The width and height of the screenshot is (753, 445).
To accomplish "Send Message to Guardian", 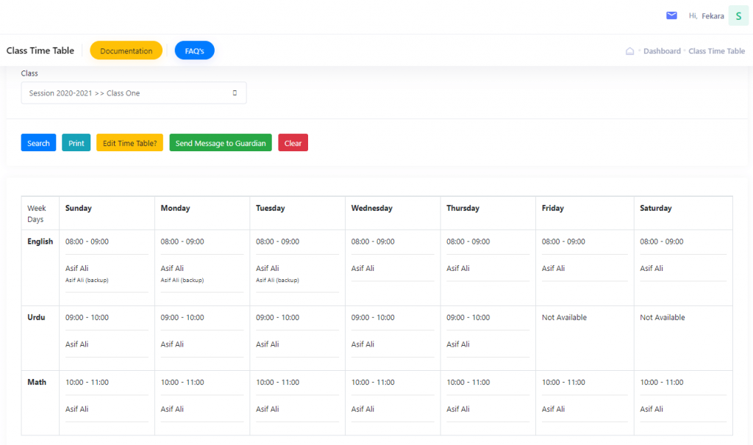I will pyautogui.click(x=221, y=143).
